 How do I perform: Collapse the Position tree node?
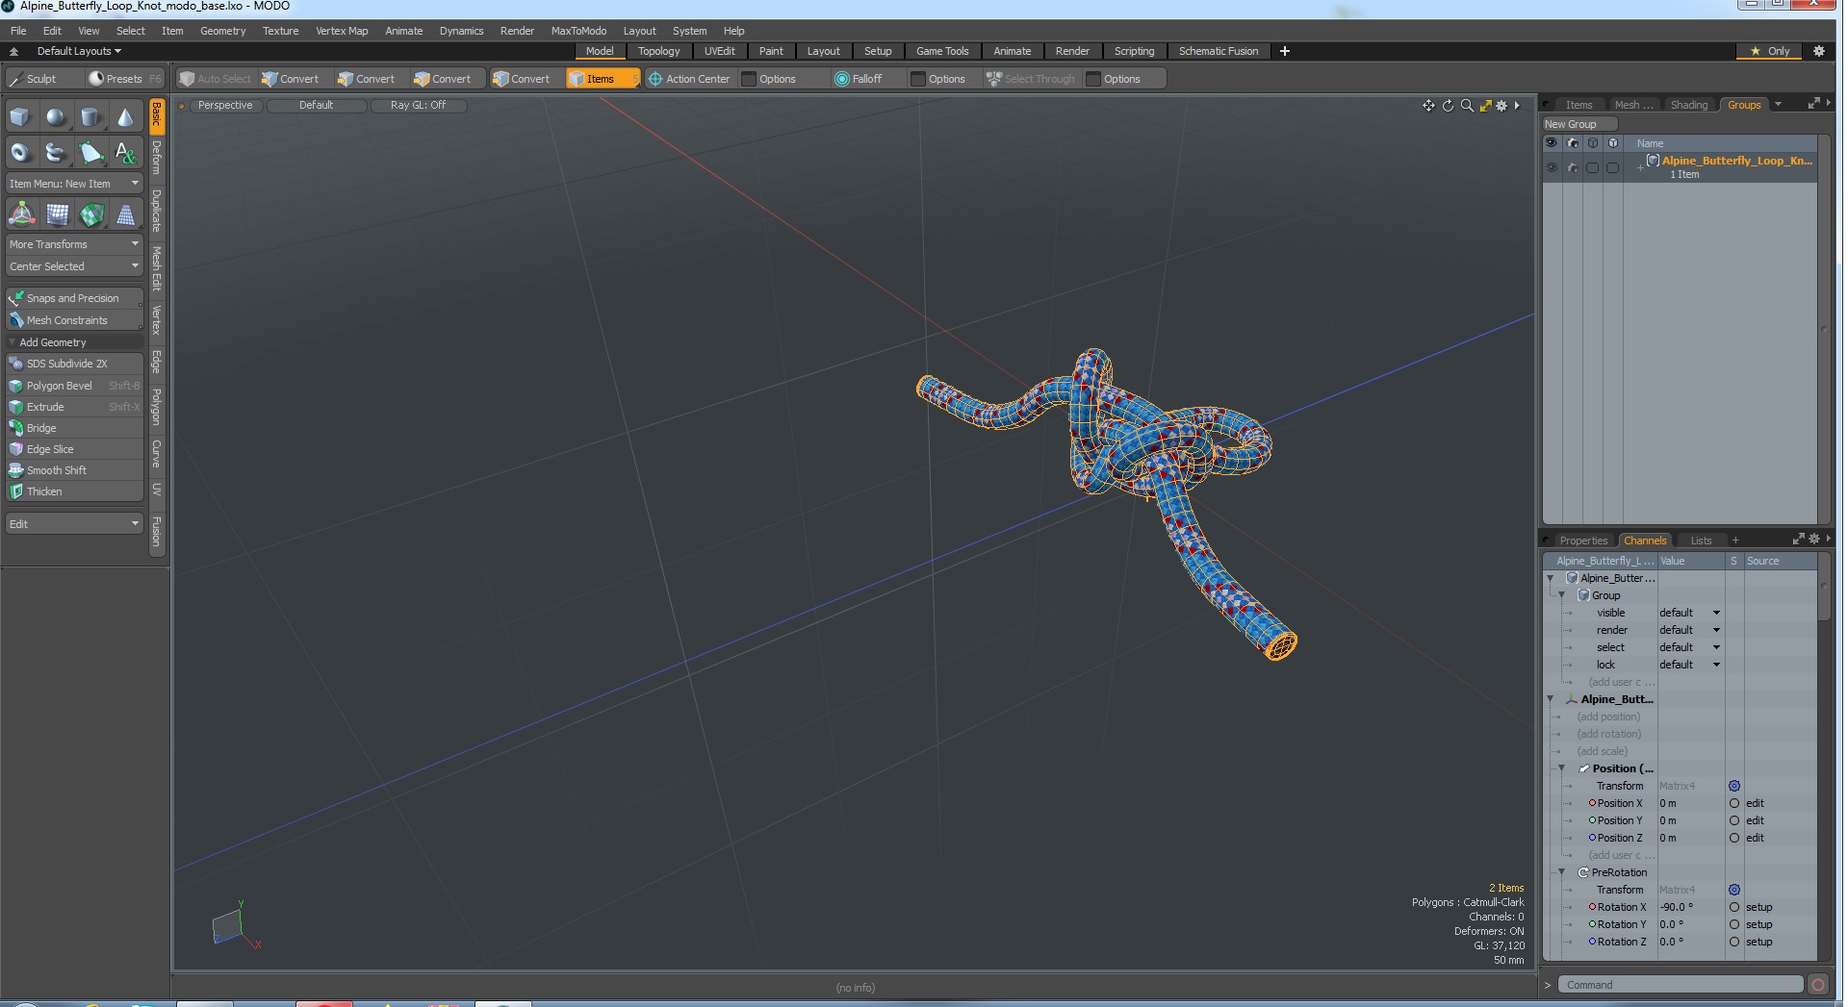pyautogui.click(x=1562, y=768)
